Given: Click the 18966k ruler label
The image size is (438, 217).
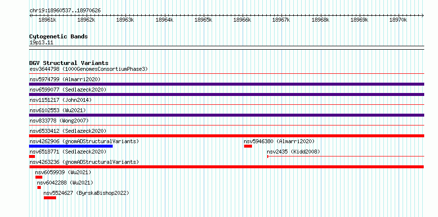Looking at the screenshot, I should [x=243, y=20].
